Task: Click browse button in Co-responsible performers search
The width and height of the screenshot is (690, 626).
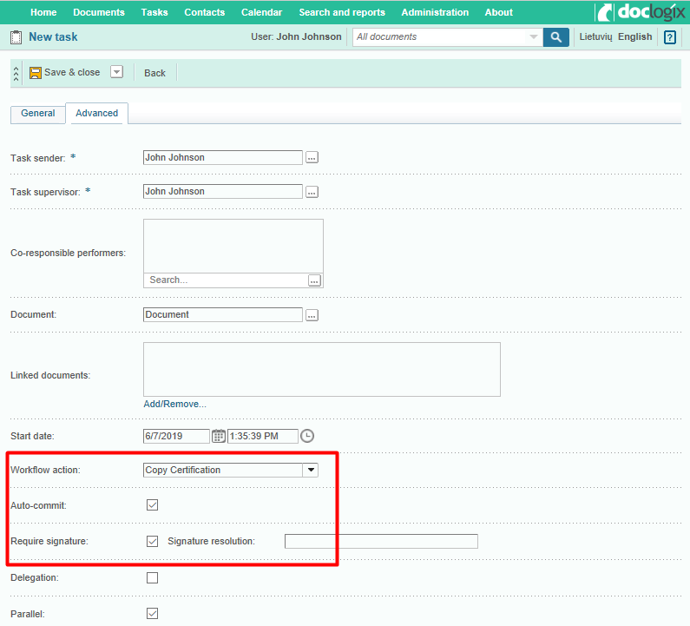Action: (314, 280)
